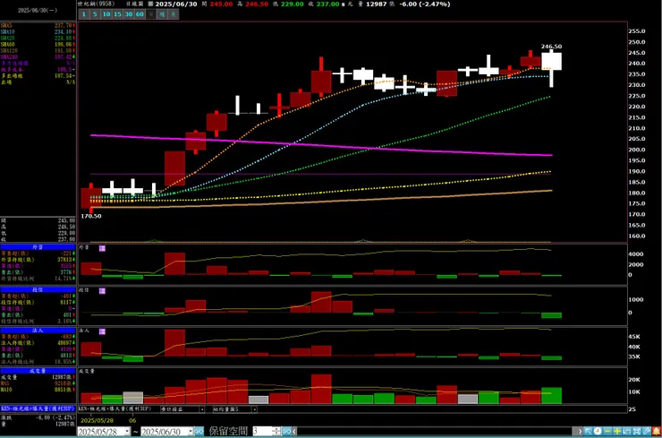The height and width of the screenshot is (438, 662).
Task: Select the 15-minute timeframe button
Action: (x=117, y=14)
